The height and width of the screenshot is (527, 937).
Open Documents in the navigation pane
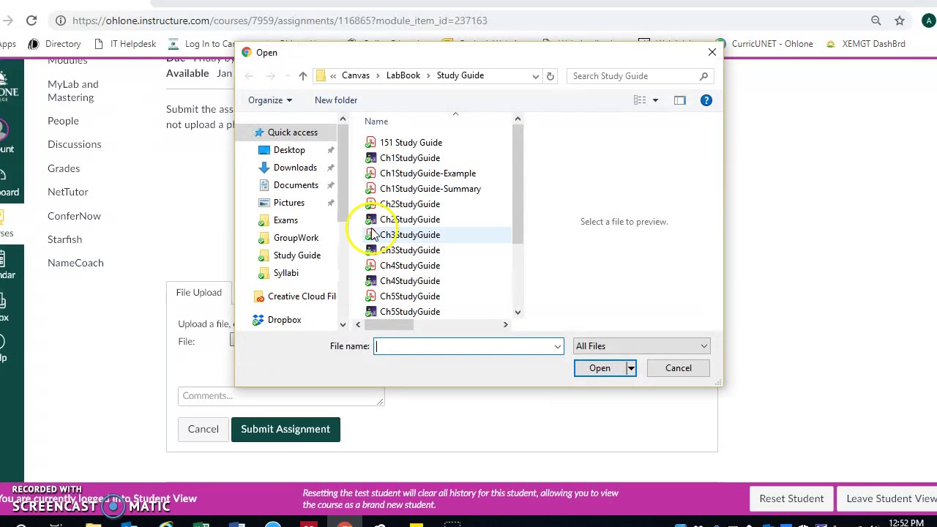pyautogui.click(x=296, y=185)
